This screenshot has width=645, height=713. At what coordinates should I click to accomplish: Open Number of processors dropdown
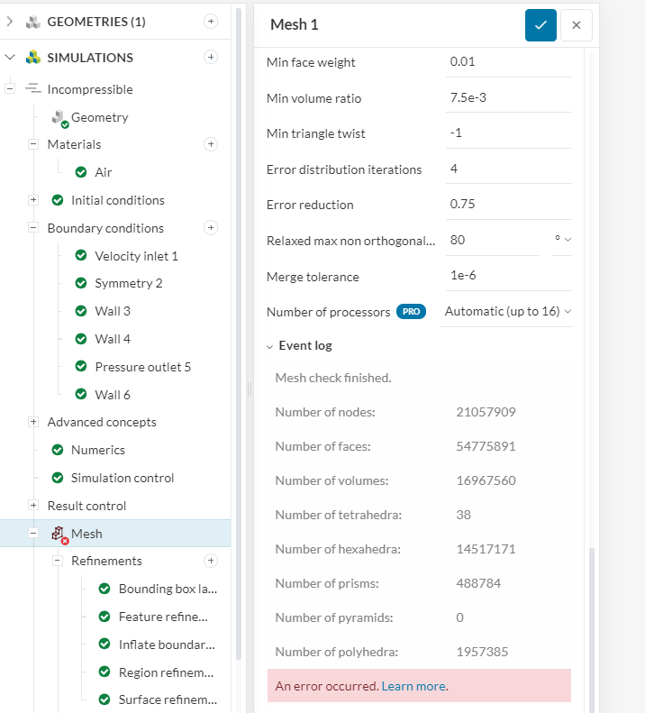point(509,311)
